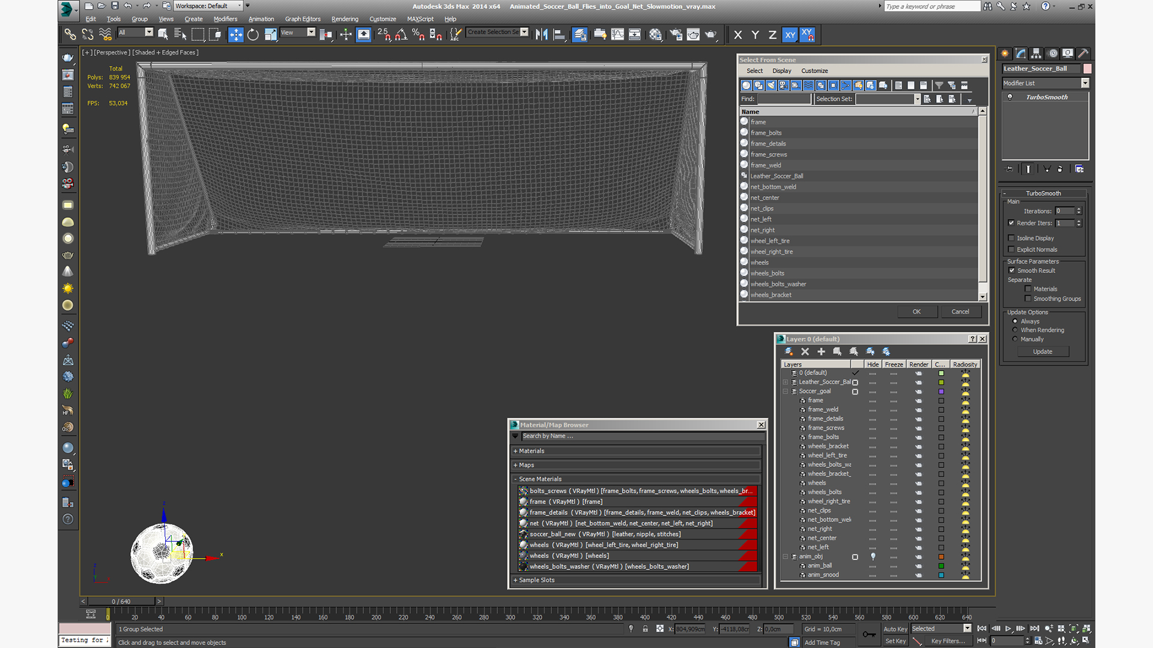Click the Mirror tool icon
This screenshot has height=648, width=1153.
click(541, 35)
